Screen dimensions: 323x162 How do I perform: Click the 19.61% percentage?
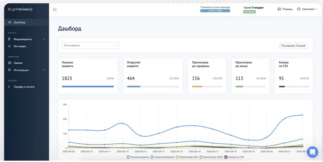coord(304,79)
